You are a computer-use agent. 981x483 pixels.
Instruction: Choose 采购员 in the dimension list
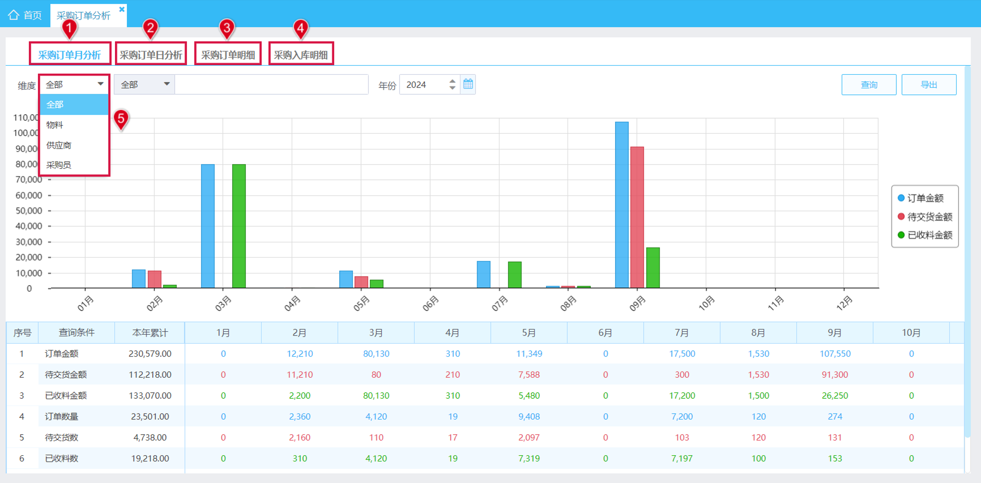click(74, 165)
